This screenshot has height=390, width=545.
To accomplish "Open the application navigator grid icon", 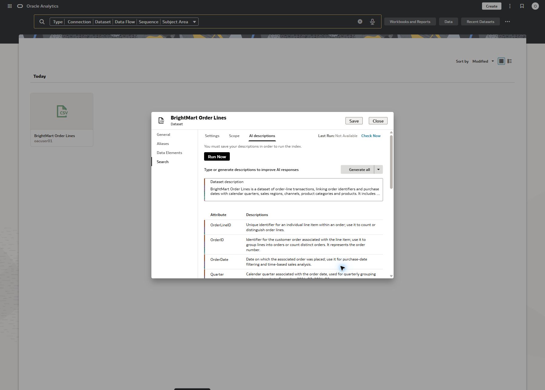I will 10,6.
